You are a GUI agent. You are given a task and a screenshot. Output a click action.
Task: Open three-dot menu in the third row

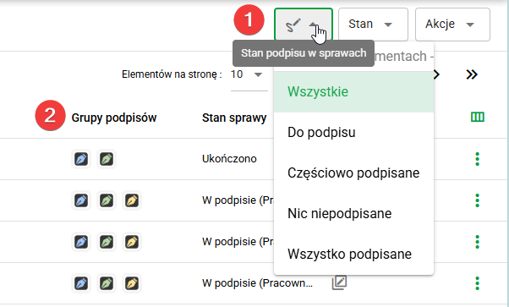click(x=477, y=242)
